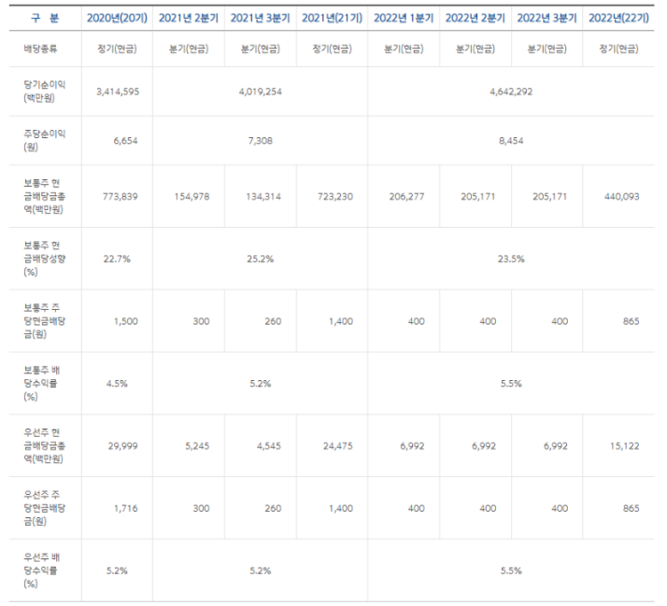Select the 2020년(20기) column header
Image resolution: width=667 pixels, height=606 pixels.
[117, 19]
